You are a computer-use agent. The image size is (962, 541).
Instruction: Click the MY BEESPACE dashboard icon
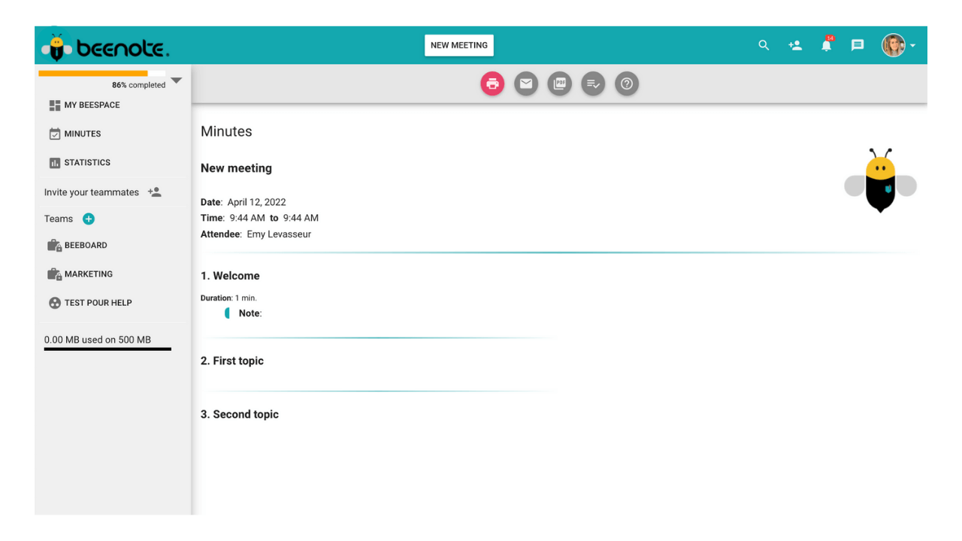[x=54, y=105]
